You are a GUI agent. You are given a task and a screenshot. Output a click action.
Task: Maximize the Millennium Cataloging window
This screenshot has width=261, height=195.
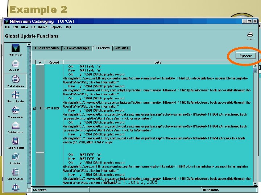click(x=249, y=21)
